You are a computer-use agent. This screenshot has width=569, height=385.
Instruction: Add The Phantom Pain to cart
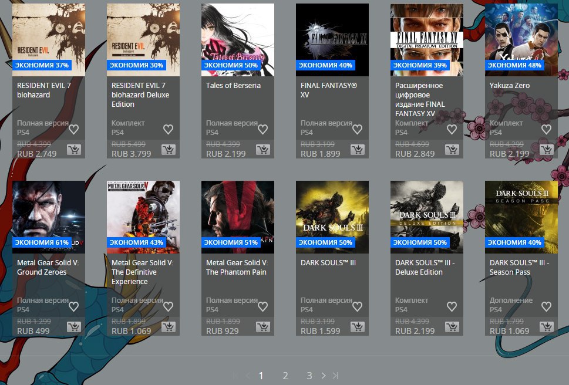[263, 327]
